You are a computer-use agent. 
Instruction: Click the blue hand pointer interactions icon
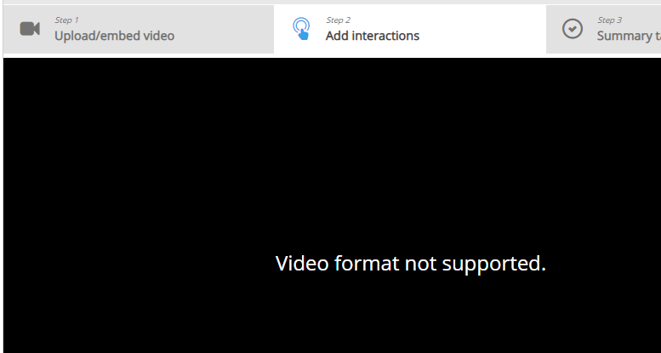[301, 29]
